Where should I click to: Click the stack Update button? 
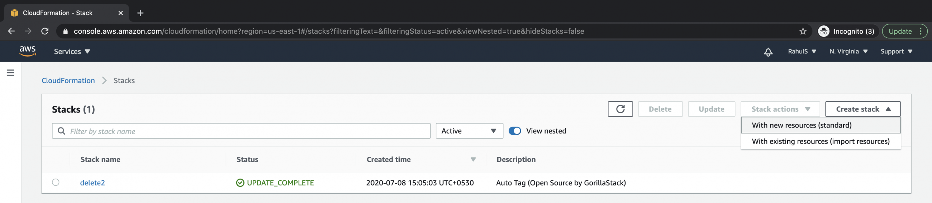pos(711,109)
